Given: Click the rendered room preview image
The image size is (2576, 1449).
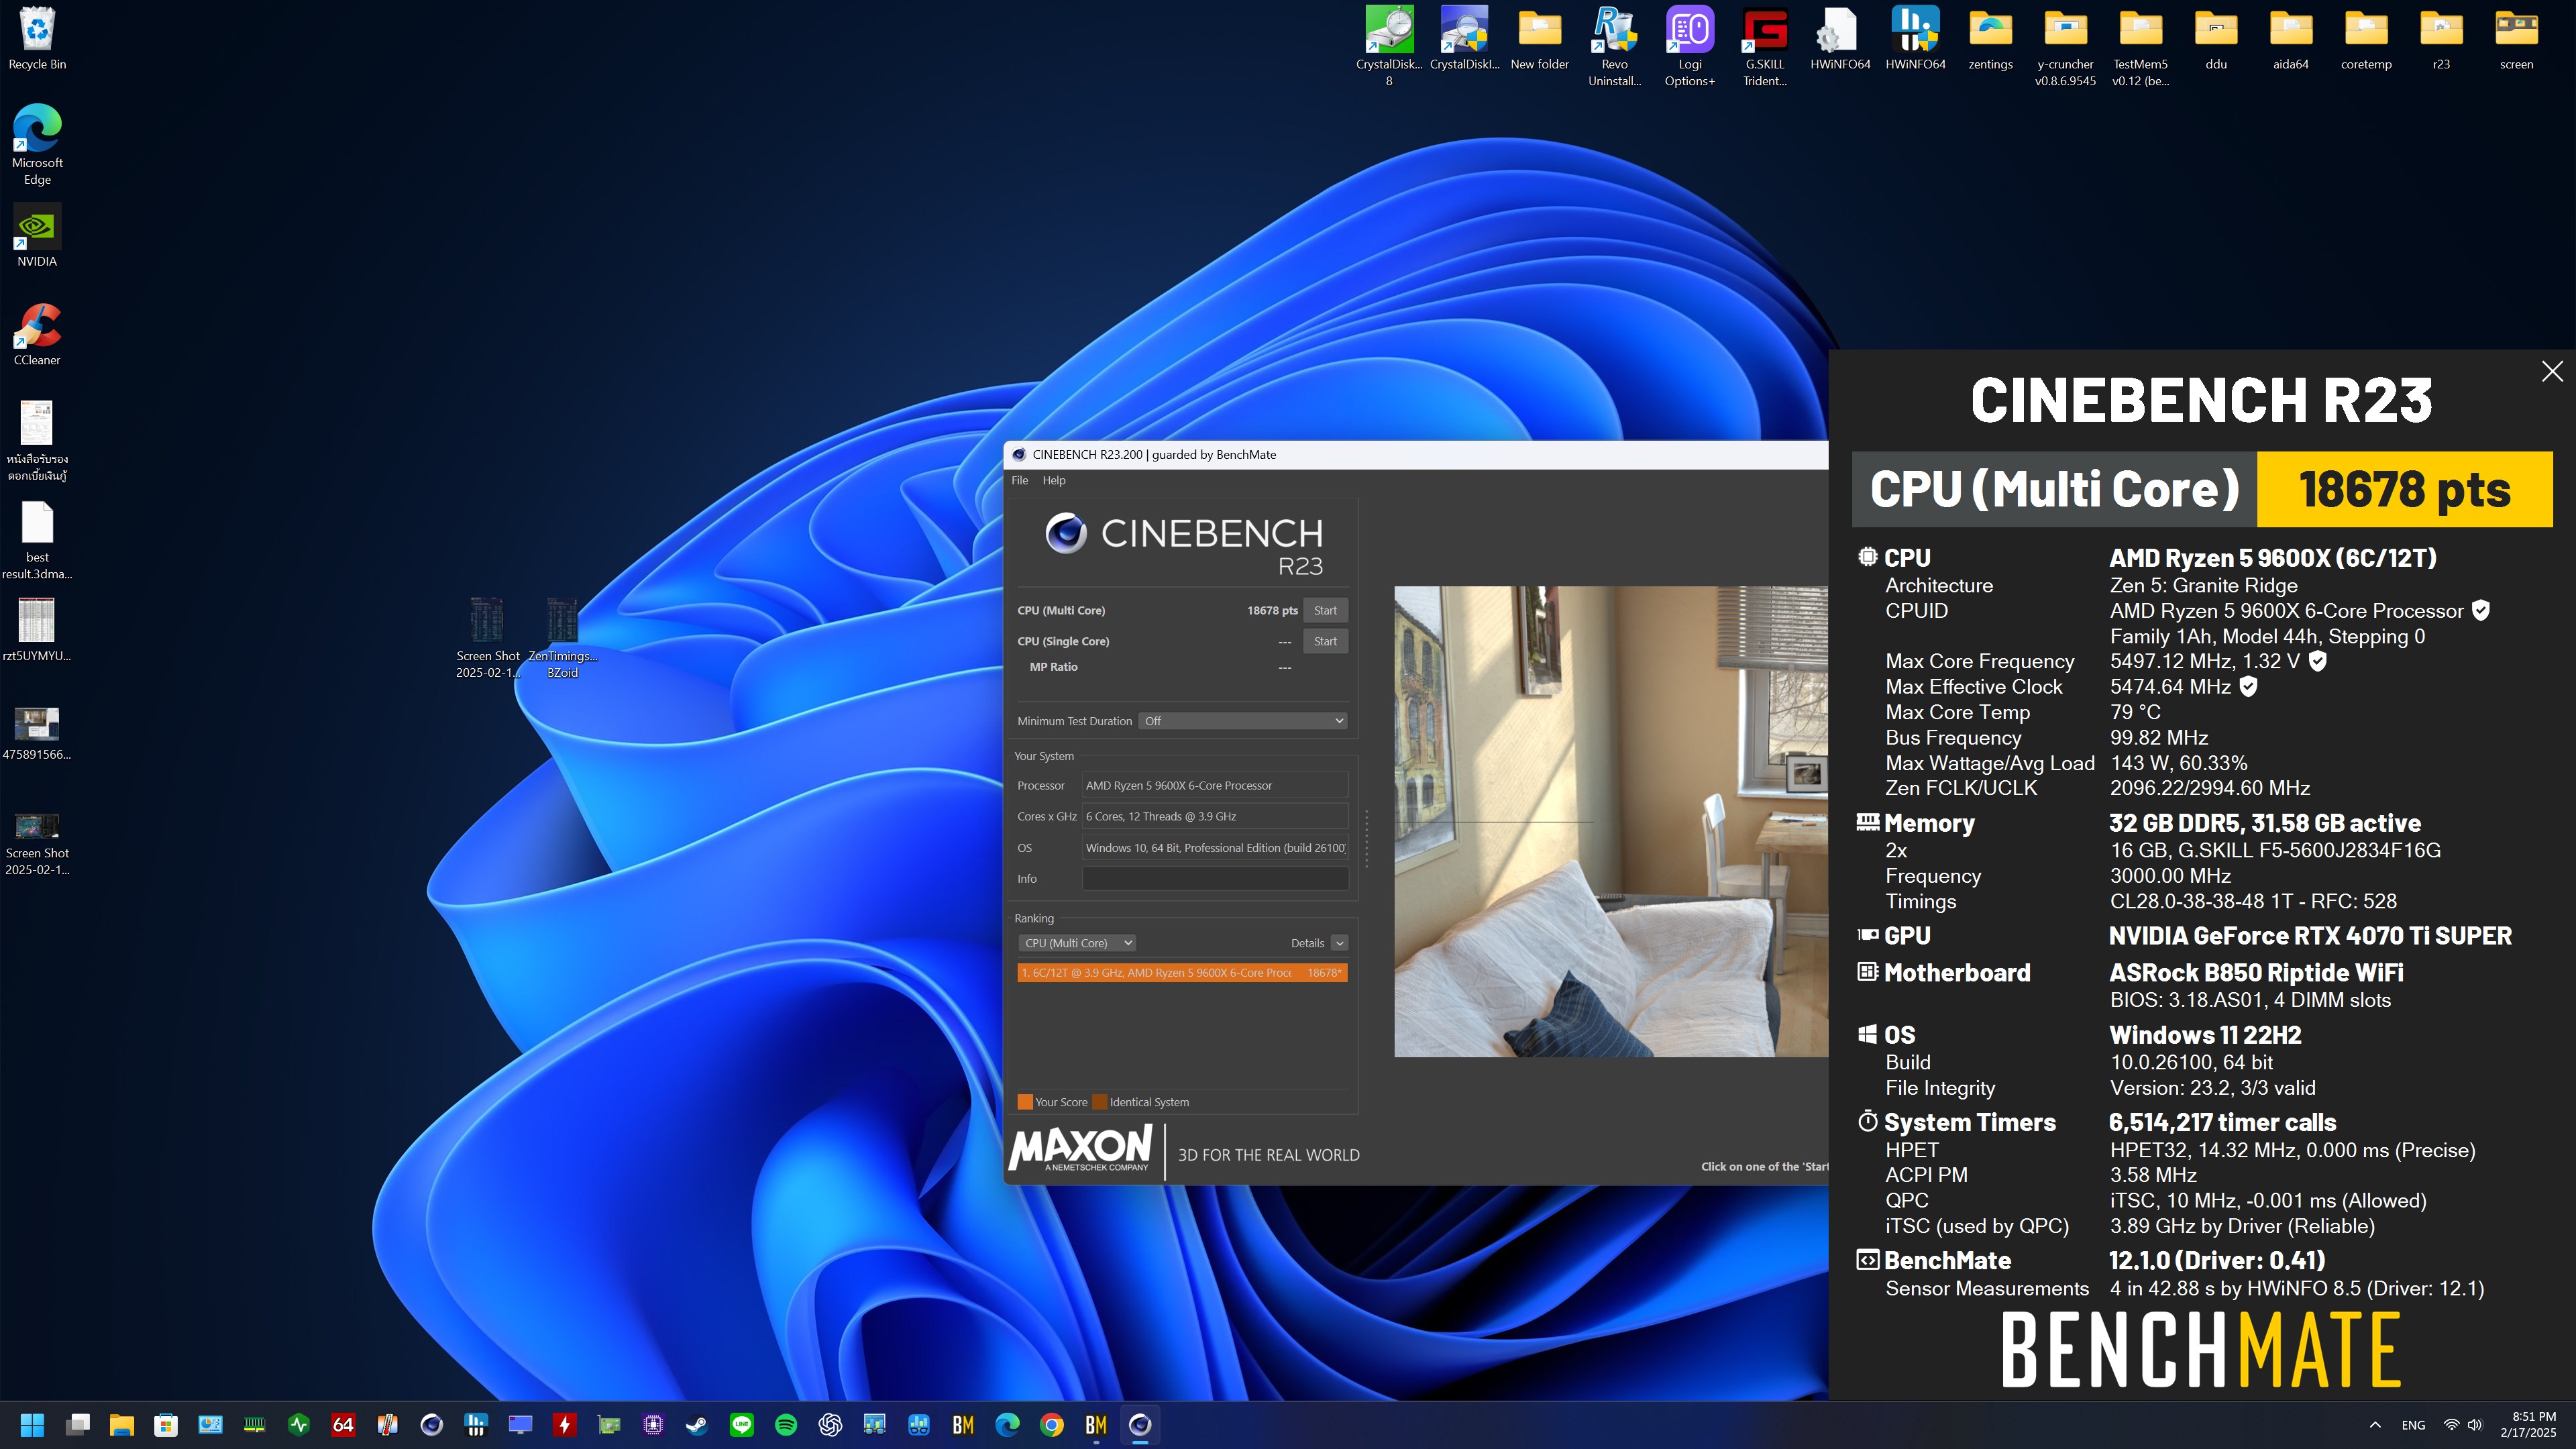Looking at the screenshot, I should (x=1610, y=821).
